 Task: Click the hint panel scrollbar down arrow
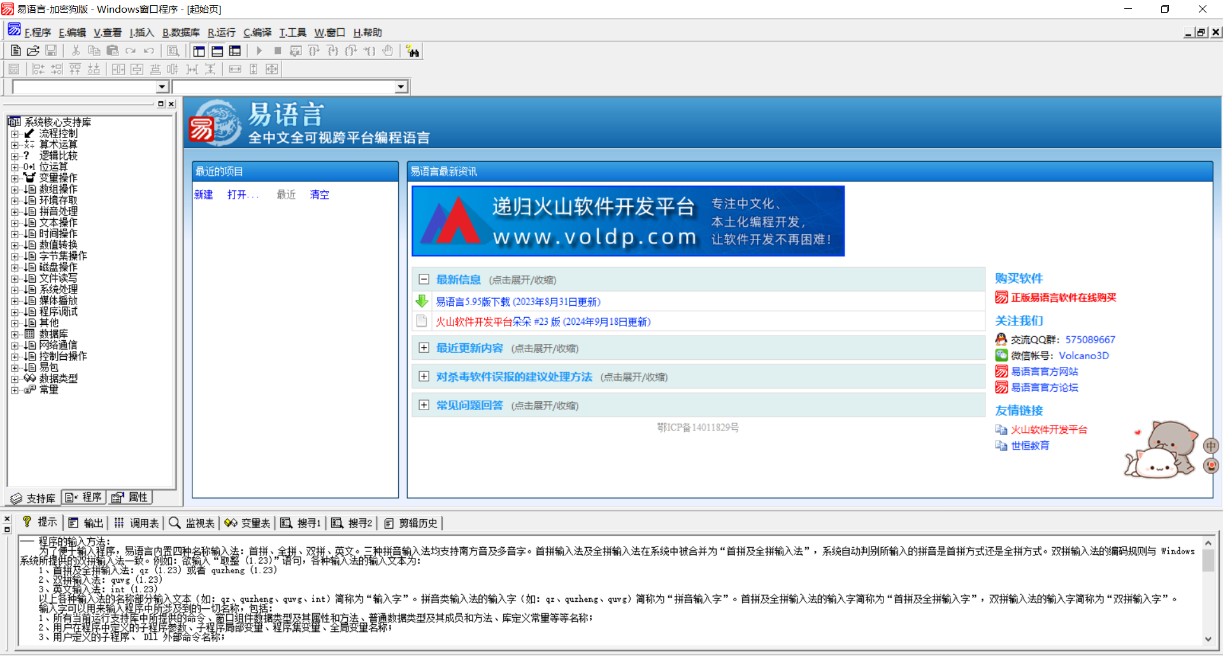(1208, 639)
